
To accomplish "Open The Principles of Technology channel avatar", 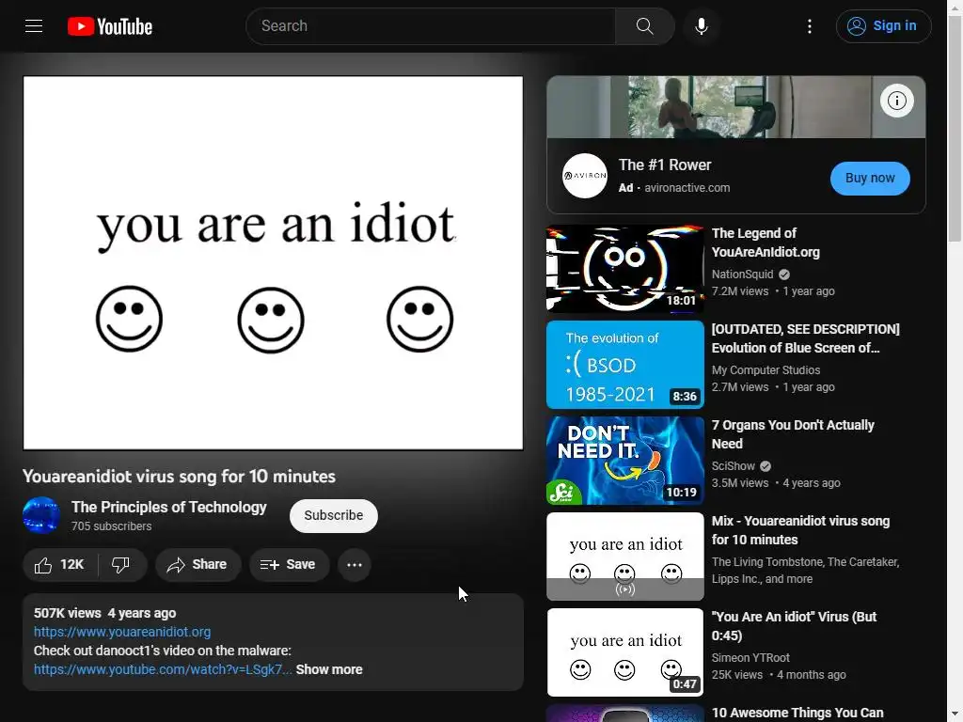I will pyautogui.click(x=41, y=515).
